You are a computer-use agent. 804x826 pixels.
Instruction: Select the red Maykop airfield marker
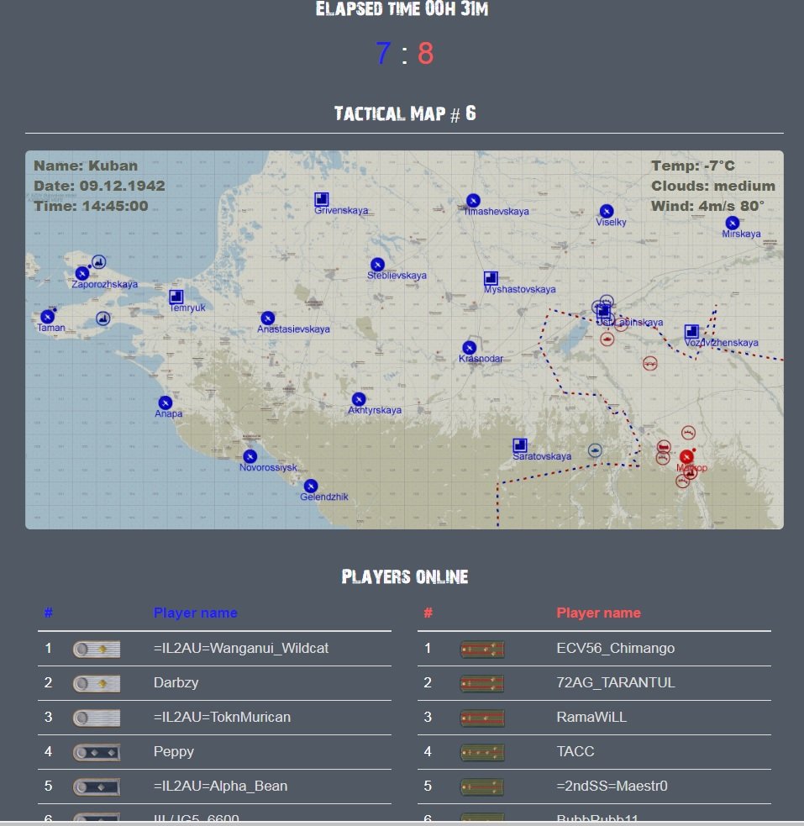[x=686, y=457]
